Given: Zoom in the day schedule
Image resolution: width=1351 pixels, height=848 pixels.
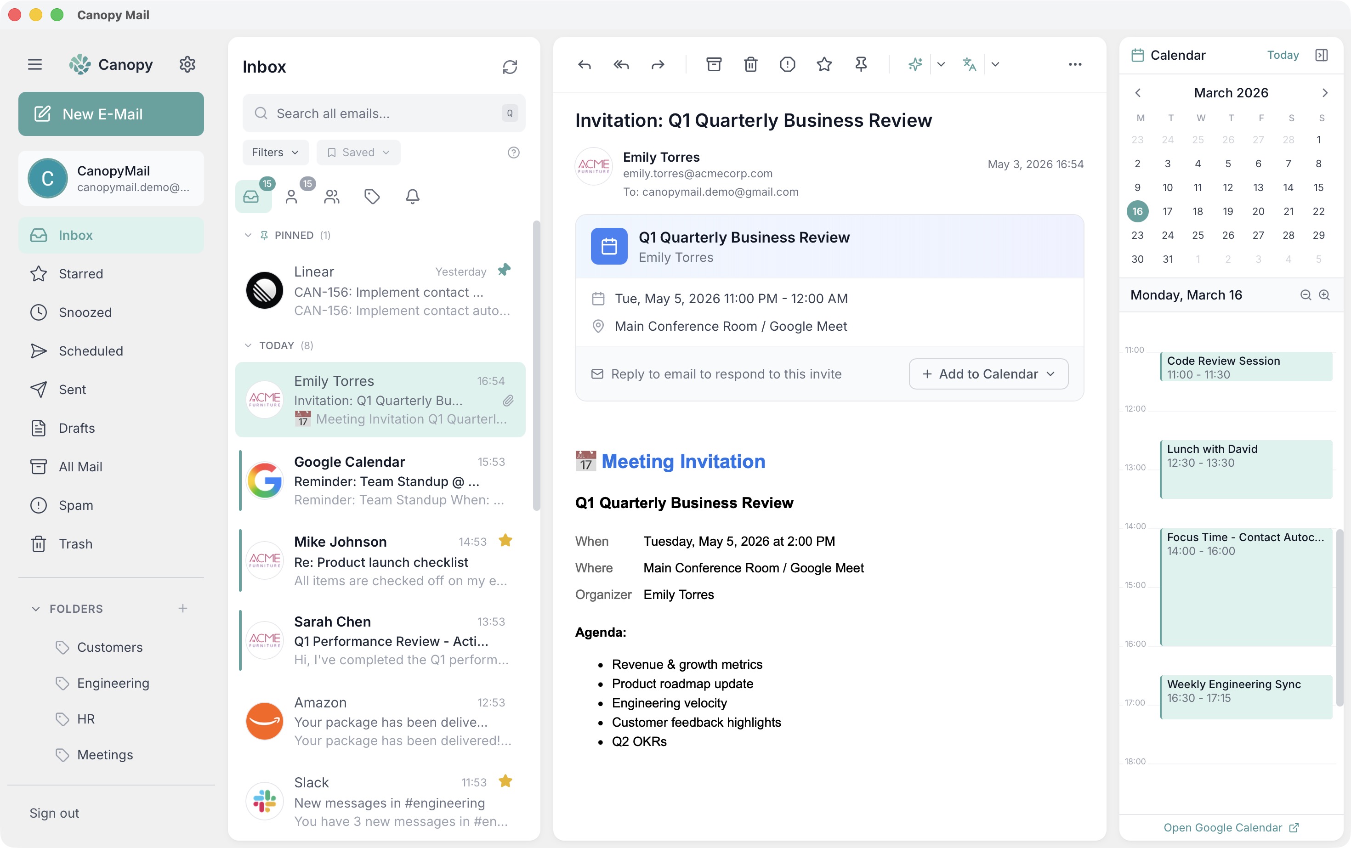Looking at the screenshot, I should 1324,295.
